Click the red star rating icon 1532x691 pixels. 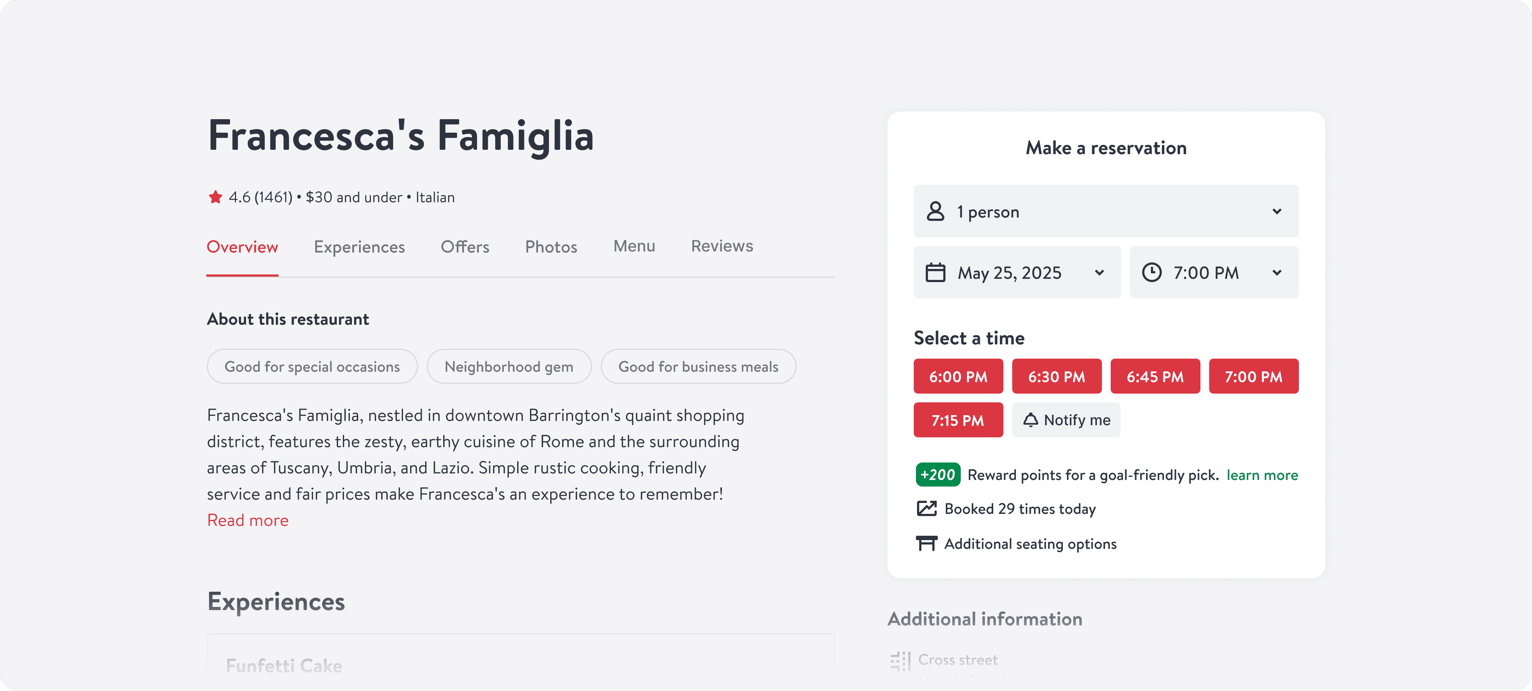(215, 197)
